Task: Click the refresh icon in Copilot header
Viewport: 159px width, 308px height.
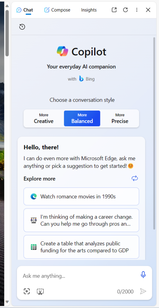Action: (x=125, y=10)
